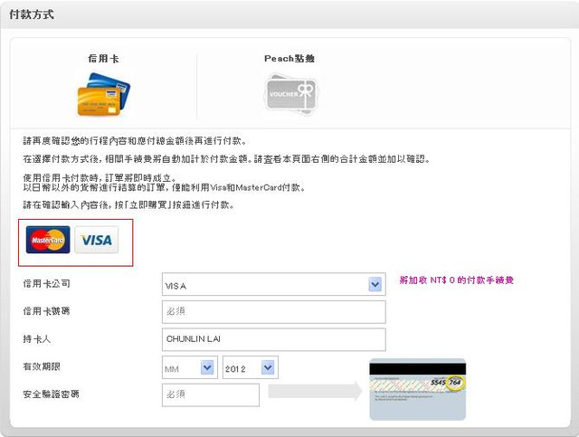This screenshot has height=437, width=579.
Task: Click the 在選擇付款方式後 fee notice line
Action: tap(227, 159)
